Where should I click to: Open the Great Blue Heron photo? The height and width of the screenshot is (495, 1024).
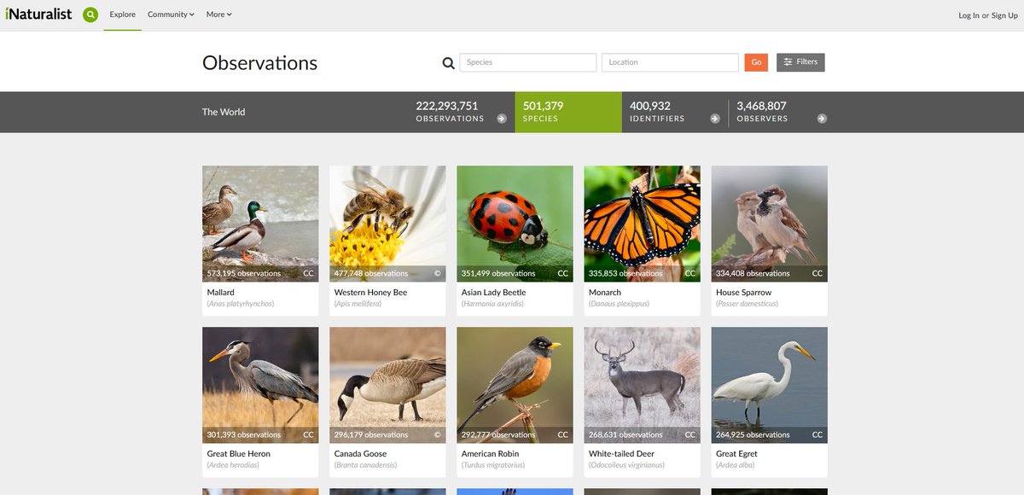click(260, 385)
